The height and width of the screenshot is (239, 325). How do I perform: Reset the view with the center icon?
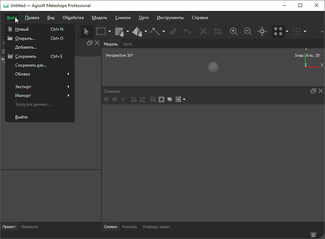[262, 31]
